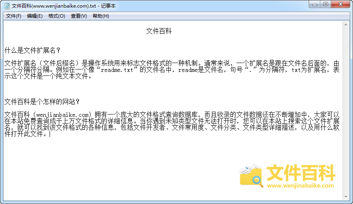Click the text (wenjianbaike.com) in the paragraph
The width and height of the screenshot is (353, 204).
(62, 115)
